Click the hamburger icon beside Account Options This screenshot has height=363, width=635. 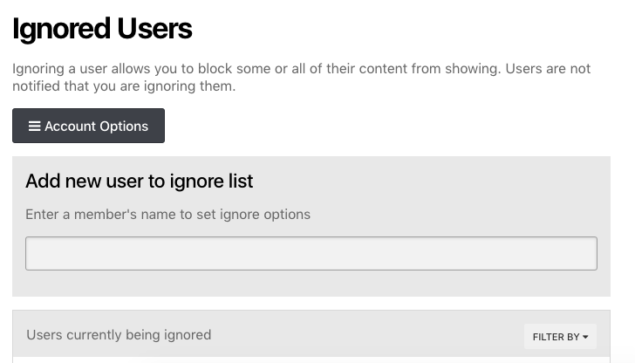coord(35,127)
